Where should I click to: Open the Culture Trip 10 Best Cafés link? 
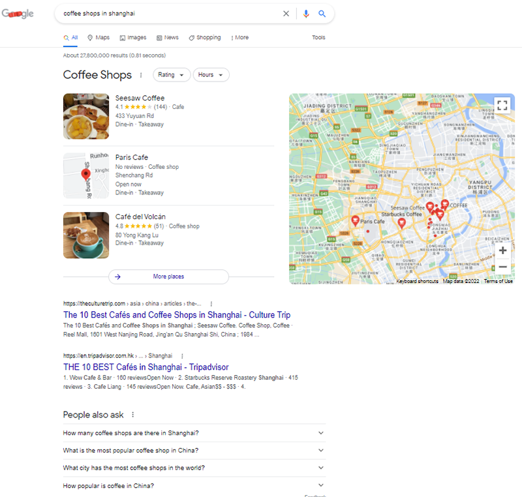177,315
